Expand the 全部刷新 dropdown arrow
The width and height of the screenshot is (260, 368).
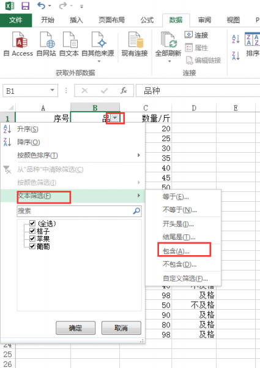pos(169,61)
